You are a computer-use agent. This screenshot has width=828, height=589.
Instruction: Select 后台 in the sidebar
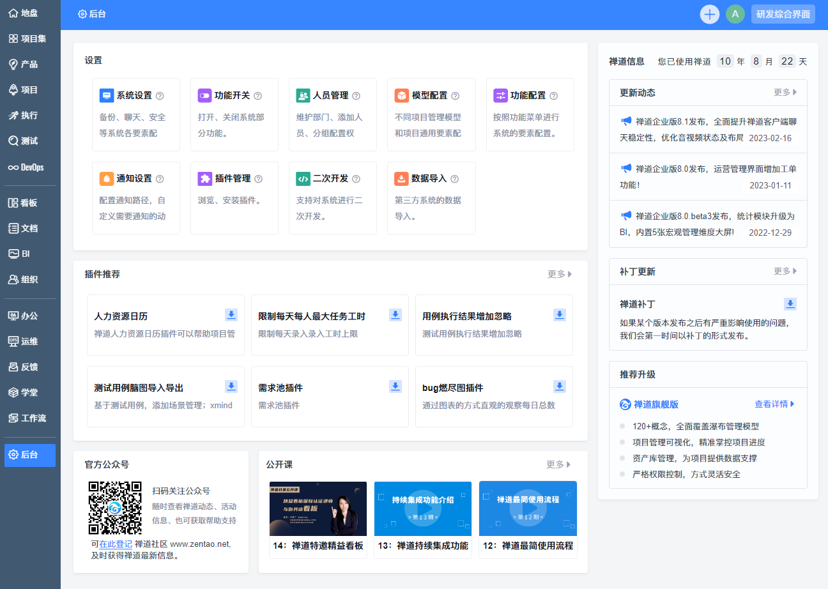(x=30, y=455)
